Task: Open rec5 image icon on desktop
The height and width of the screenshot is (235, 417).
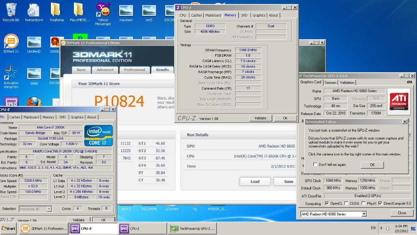Action: point(149,13)
